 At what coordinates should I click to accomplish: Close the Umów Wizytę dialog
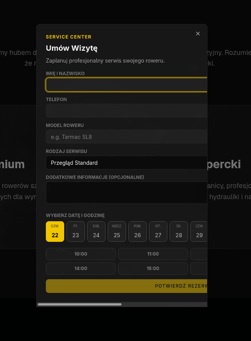(x=198, y=34)
